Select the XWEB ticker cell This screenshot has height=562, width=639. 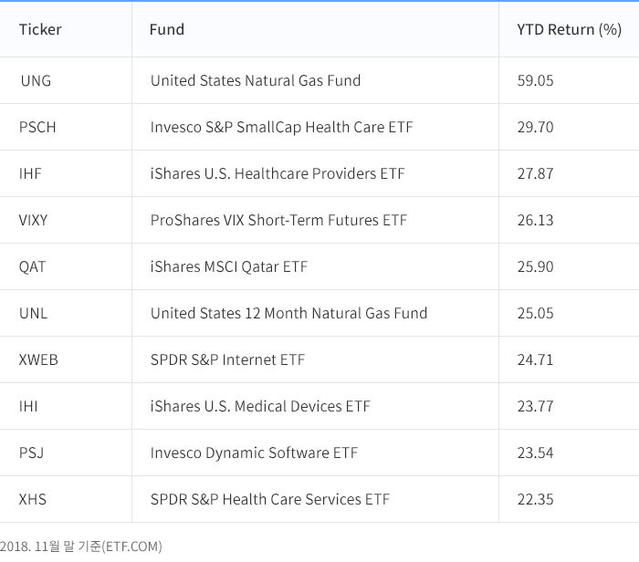tap(38, 359)
